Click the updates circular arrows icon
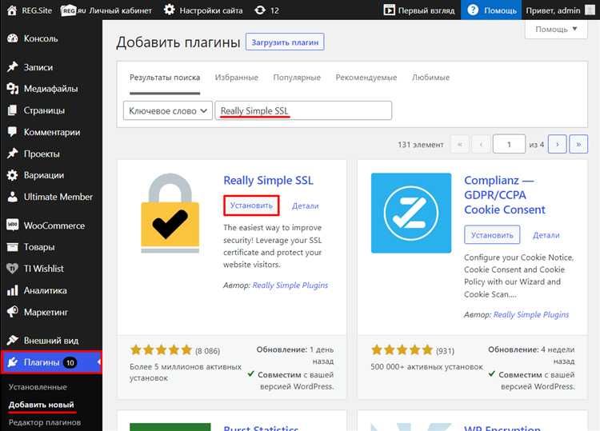The image size is (600, 431). click(x=260, y=10)
